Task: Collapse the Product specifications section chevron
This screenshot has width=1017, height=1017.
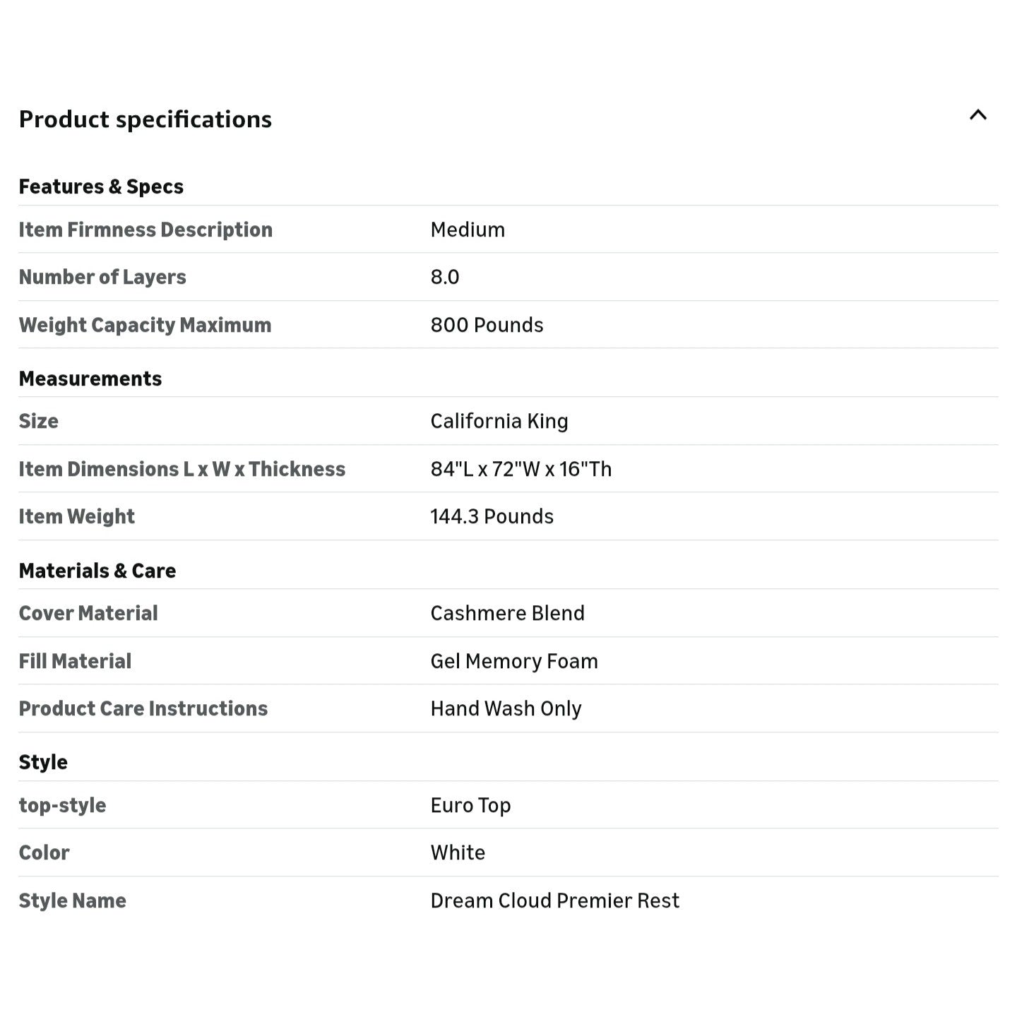Action: [977, 115]
